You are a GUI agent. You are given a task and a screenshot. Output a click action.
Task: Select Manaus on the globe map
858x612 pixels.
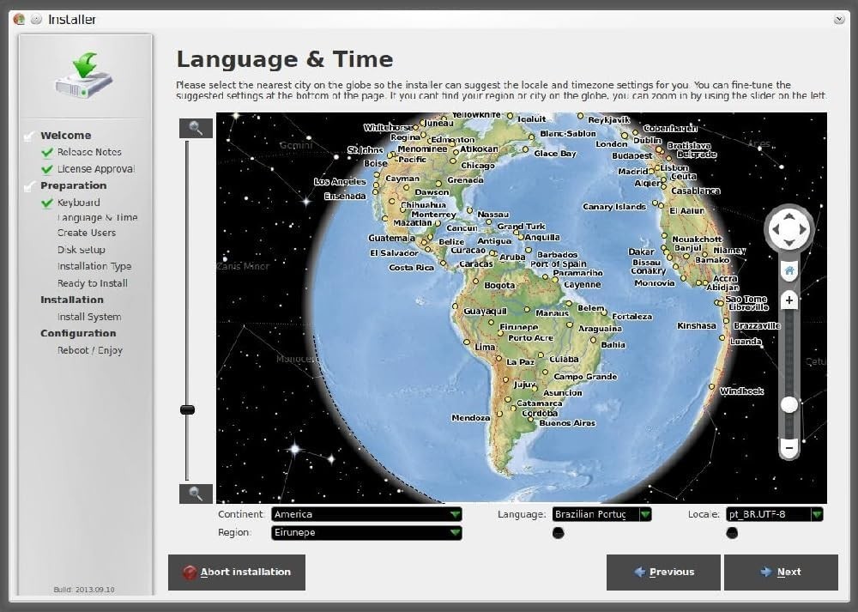point(552,313)
